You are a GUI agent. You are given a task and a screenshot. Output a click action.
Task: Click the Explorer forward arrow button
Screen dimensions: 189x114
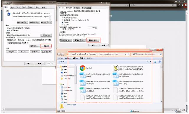[63, 54]
